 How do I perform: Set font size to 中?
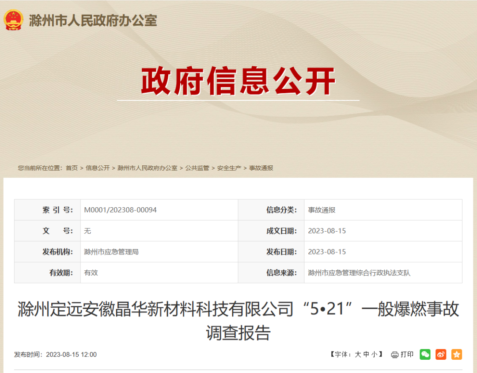click(366, 354)
